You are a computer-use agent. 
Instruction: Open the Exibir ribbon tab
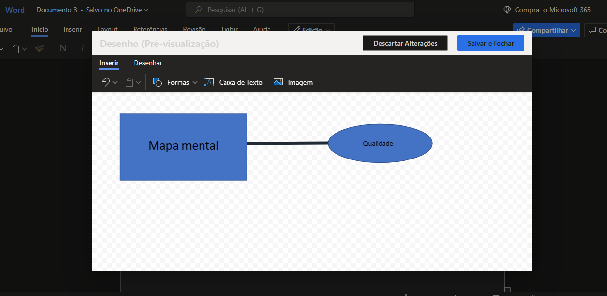click(x=229, y=29)
